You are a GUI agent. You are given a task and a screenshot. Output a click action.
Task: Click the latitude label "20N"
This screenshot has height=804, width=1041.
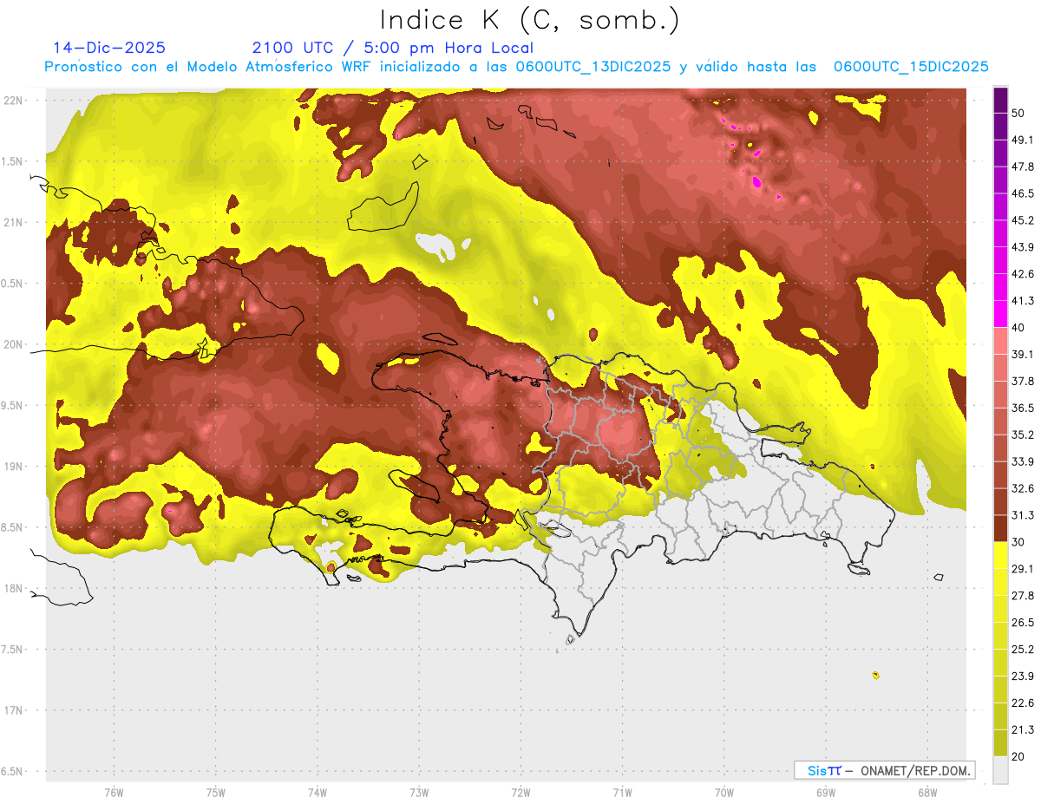pyautogui.click(x=14, y=344)
